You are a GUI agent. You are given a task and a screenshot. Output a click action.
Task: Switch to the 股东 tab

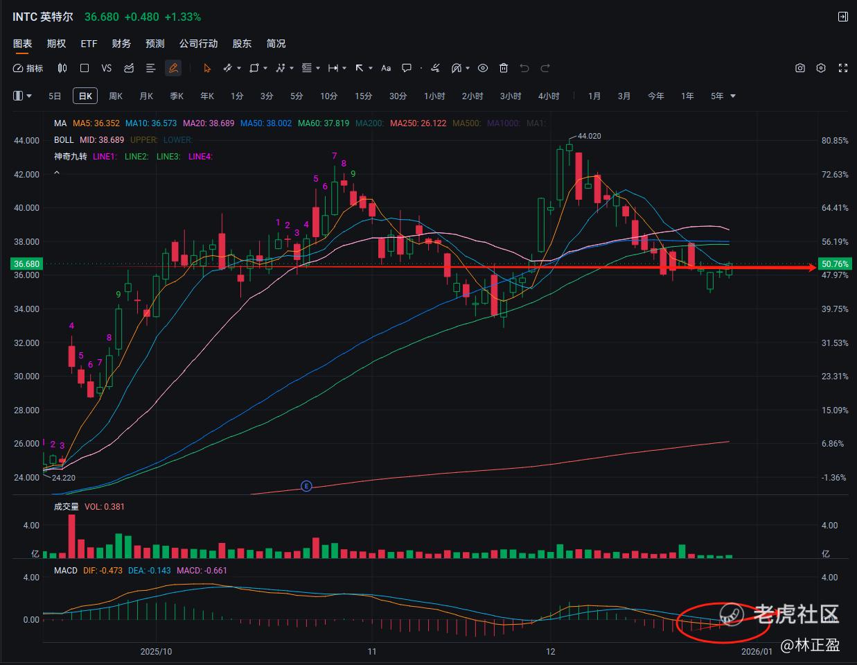242,43
